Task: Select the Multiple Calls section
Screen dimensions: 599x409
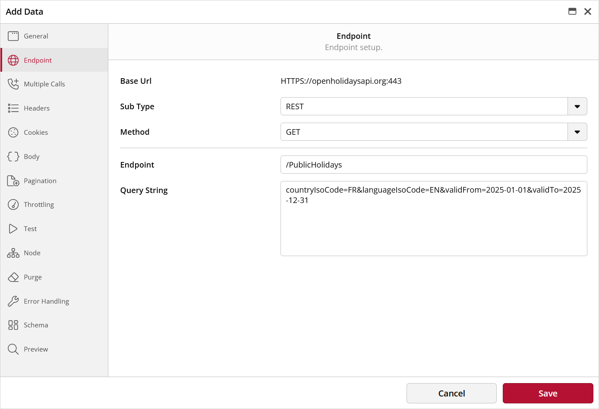Action: 54,84
